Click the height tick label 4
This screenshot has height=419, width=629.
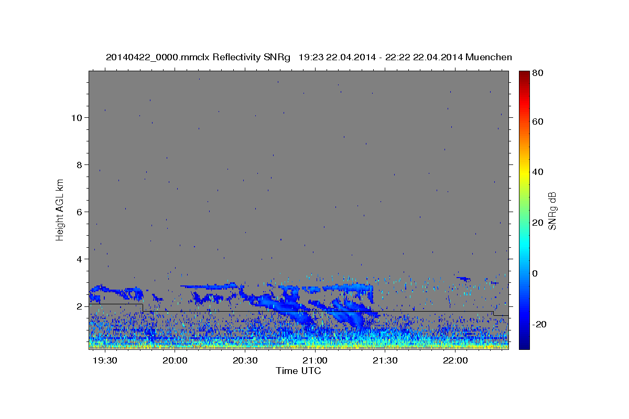click(x=80, y=259)
